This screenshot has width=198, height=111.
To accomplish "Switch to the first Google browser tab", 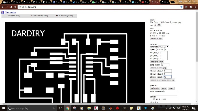I will pyautogui.click(x=7, y=2).
